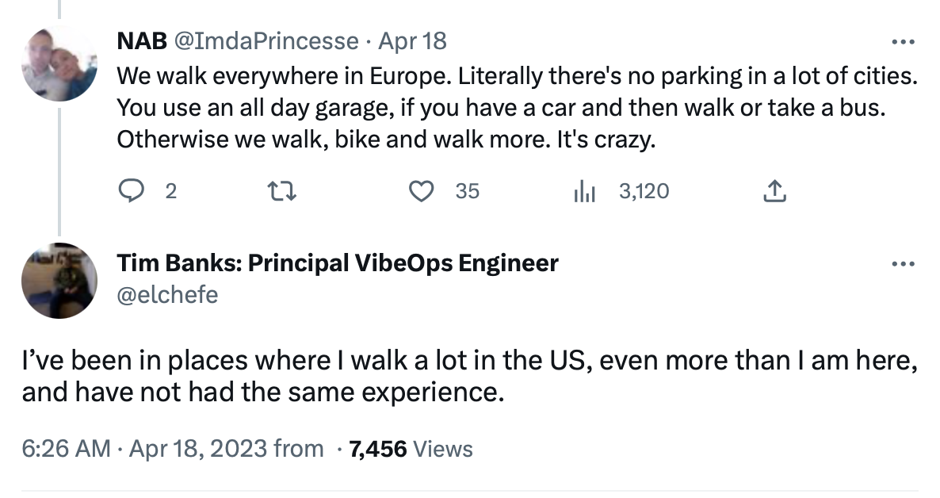Click the 3,120 view count number
The height and width of the screenshot is (498, 940).
[644, 191]
